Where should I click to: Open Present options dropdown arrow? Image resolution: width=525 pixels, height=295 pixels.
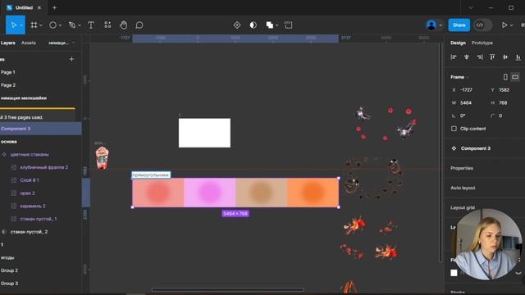512,25
